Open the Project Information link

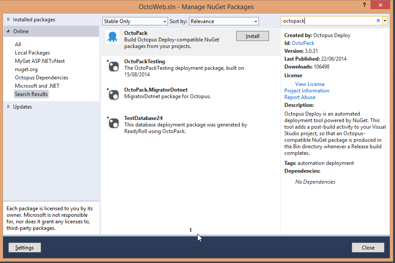(x=307, y=90)
